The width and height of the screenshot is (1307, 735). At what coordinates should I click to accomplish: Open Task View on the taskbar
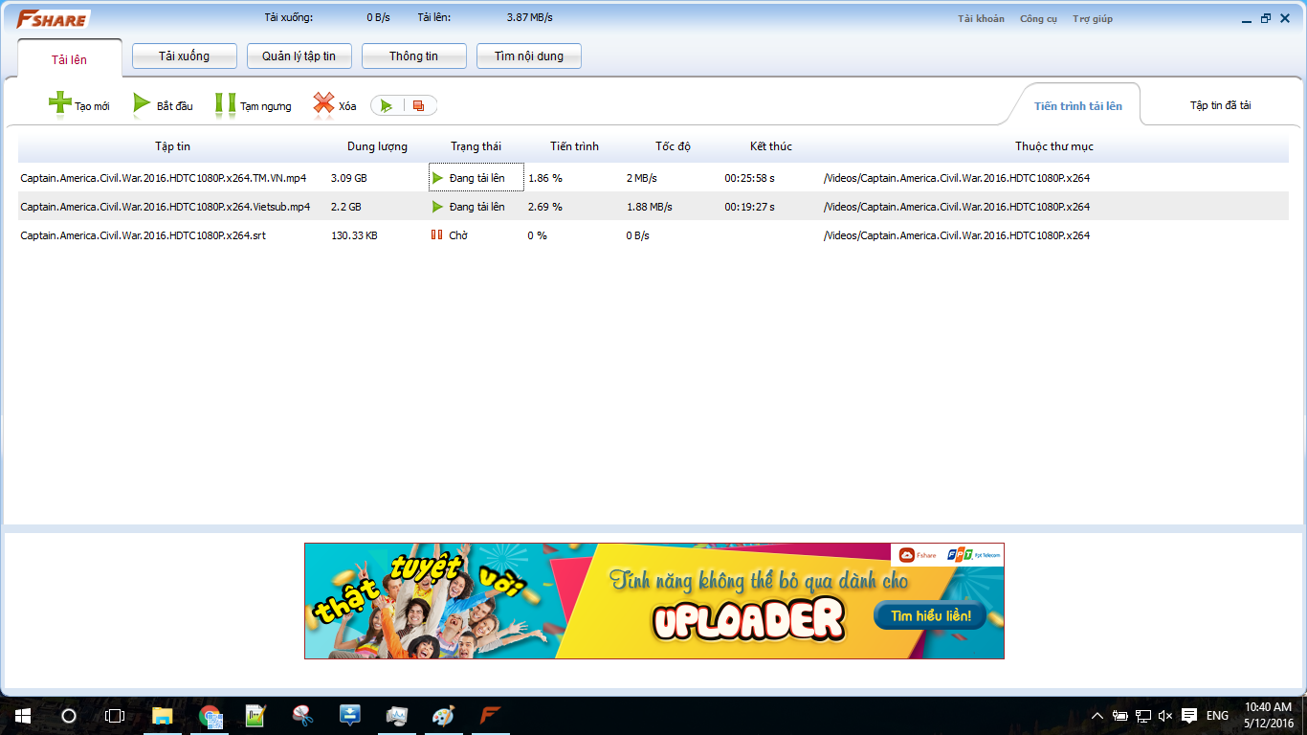[115, 716]
